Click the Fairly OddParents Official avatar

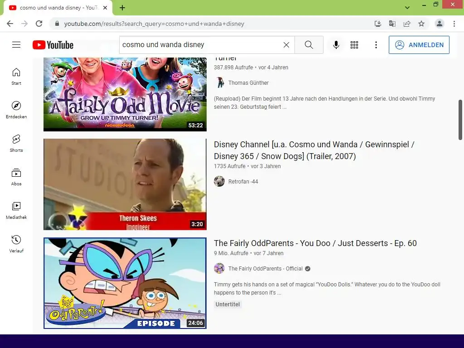tap(219, 268)
